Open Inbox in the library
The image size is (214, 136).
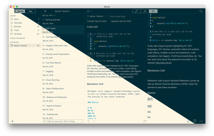[x=25, y=19]
